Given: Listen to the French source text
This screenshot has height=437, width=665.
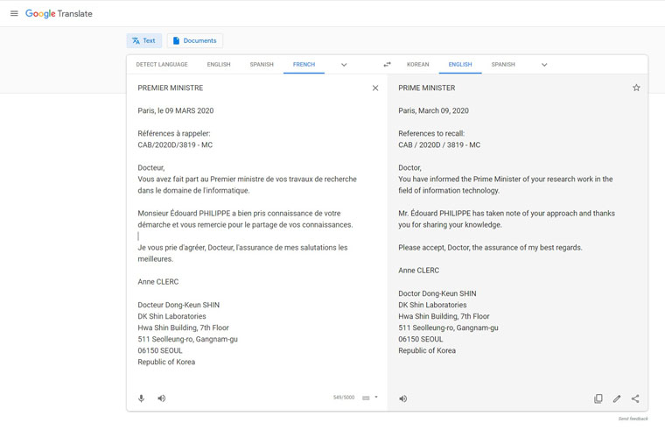Looking at the screenshot, I should coord(162,398).
